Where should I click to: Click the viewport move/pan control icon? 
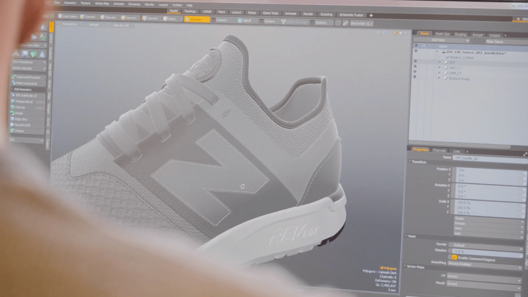coord(379,33)
